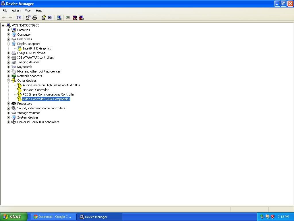Image resolution: width=294 pixels, height=221 pixels.
Task: Toggle the console tree show/hide icon
Action: click(19, 18)
